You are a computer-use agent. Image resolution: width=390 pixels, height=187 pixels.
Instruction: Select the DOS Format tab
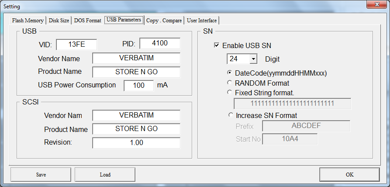click(x=87, y=21)
